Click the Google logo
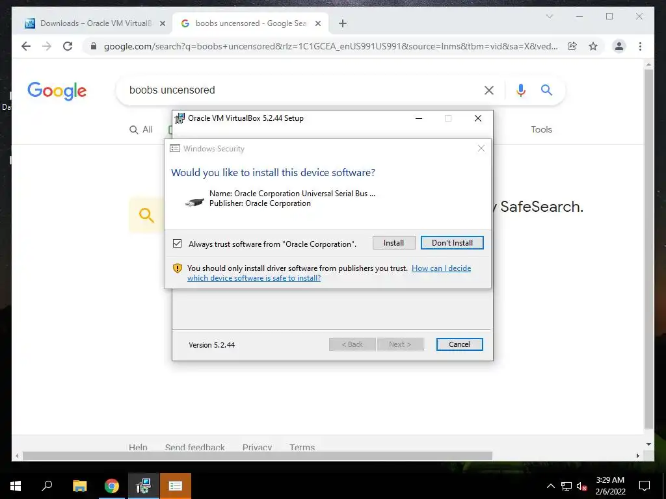This screenshot has height=499, width=666. click(57, 91)
